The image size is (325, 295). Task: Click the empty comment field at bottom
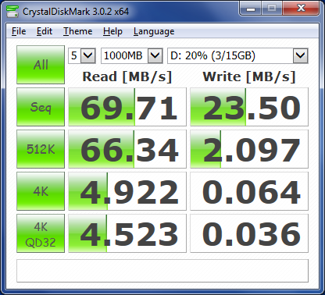point(162,271)
